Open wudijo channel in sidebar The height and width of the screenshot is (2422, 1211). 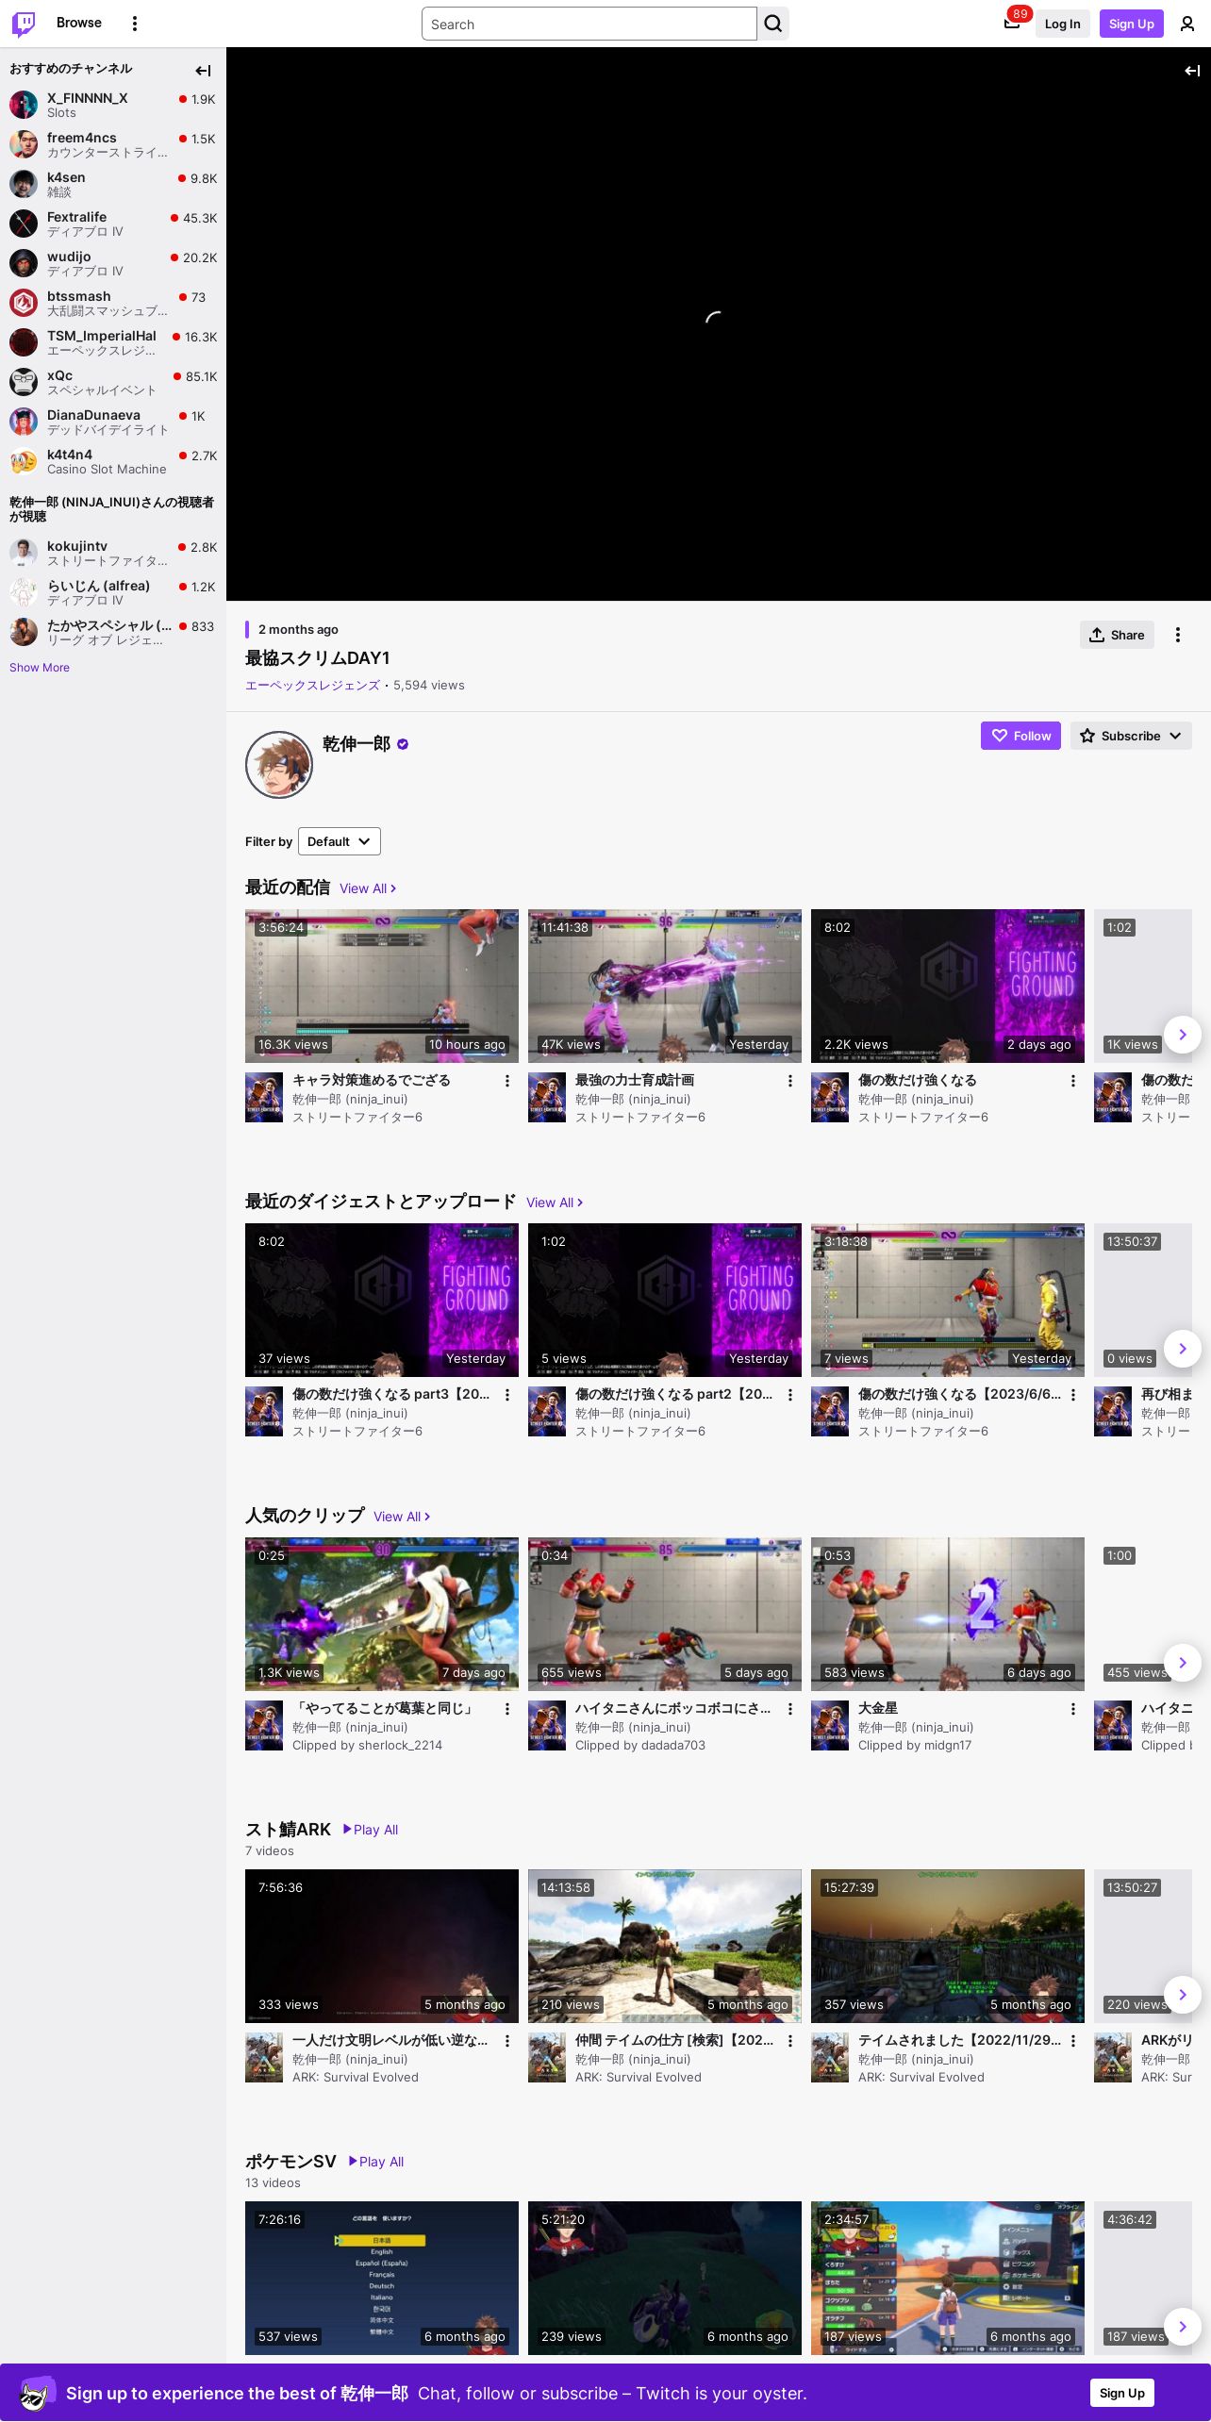pos(113,263)
